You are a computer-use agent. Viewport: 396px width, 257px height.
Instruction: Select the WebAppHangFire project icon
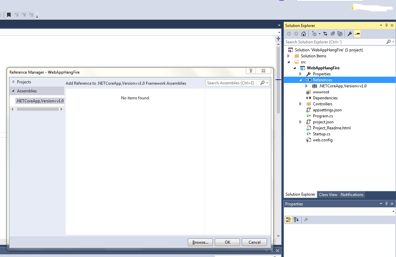click(302, 68)
